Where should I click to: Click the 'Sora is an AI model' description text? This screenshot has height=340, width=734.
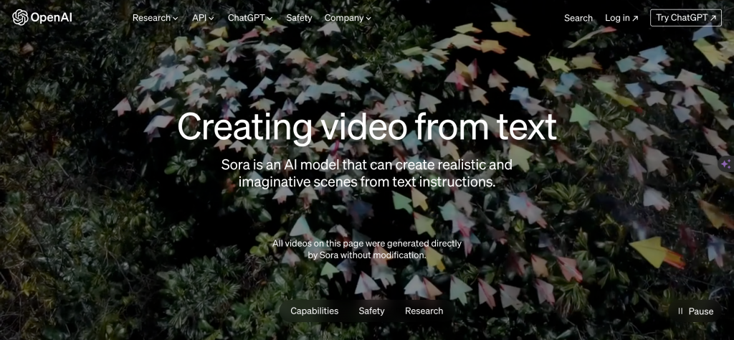pyautogui.click(x=366, y=174)
